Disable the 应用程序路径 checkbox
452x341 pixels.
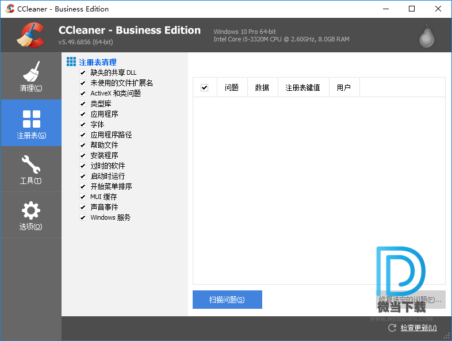click(x=83, y=135)
